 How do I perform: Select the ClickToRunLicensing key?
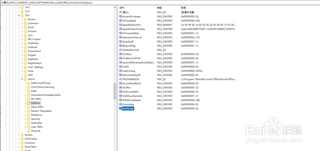pyautogui.click(x=43, y=87)
